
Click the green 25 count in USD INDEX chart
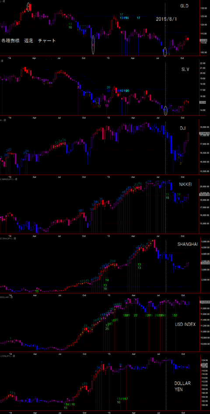tap(107, 329)
